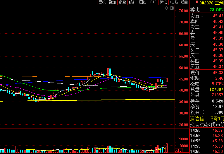The width and height of the screenshot is (224, 154).
Task: Click stock code 002876
Action: point(206,3)
